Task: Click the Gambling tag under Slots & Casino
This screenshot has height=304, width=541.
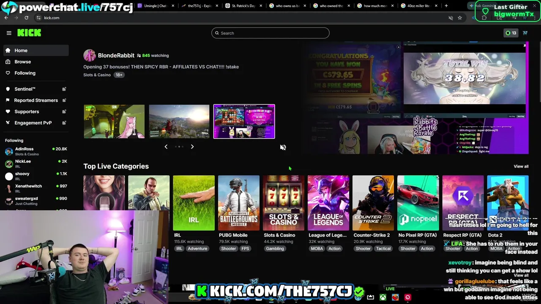Action: tap(275, 249)
